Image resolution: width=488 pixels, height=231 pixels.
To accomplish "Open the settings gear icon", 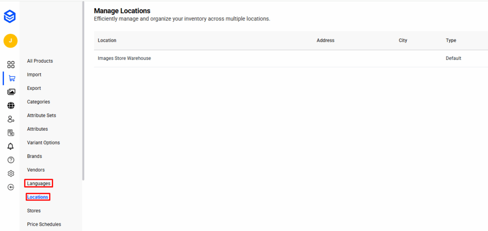I will (11, 173).
